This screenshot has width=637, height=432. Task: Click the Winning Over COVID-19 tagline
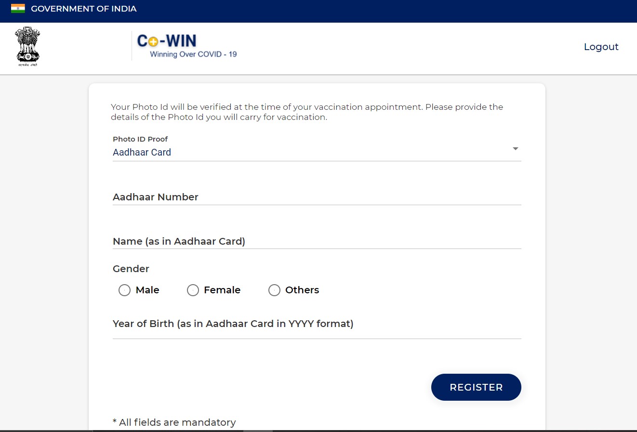(193, 54)
